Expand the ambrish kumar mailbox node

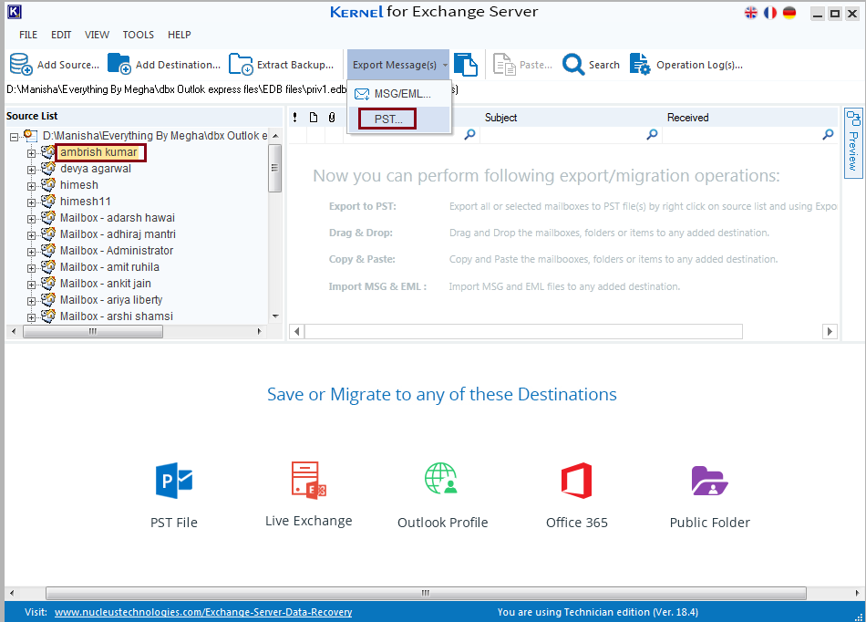pos(31,153)
